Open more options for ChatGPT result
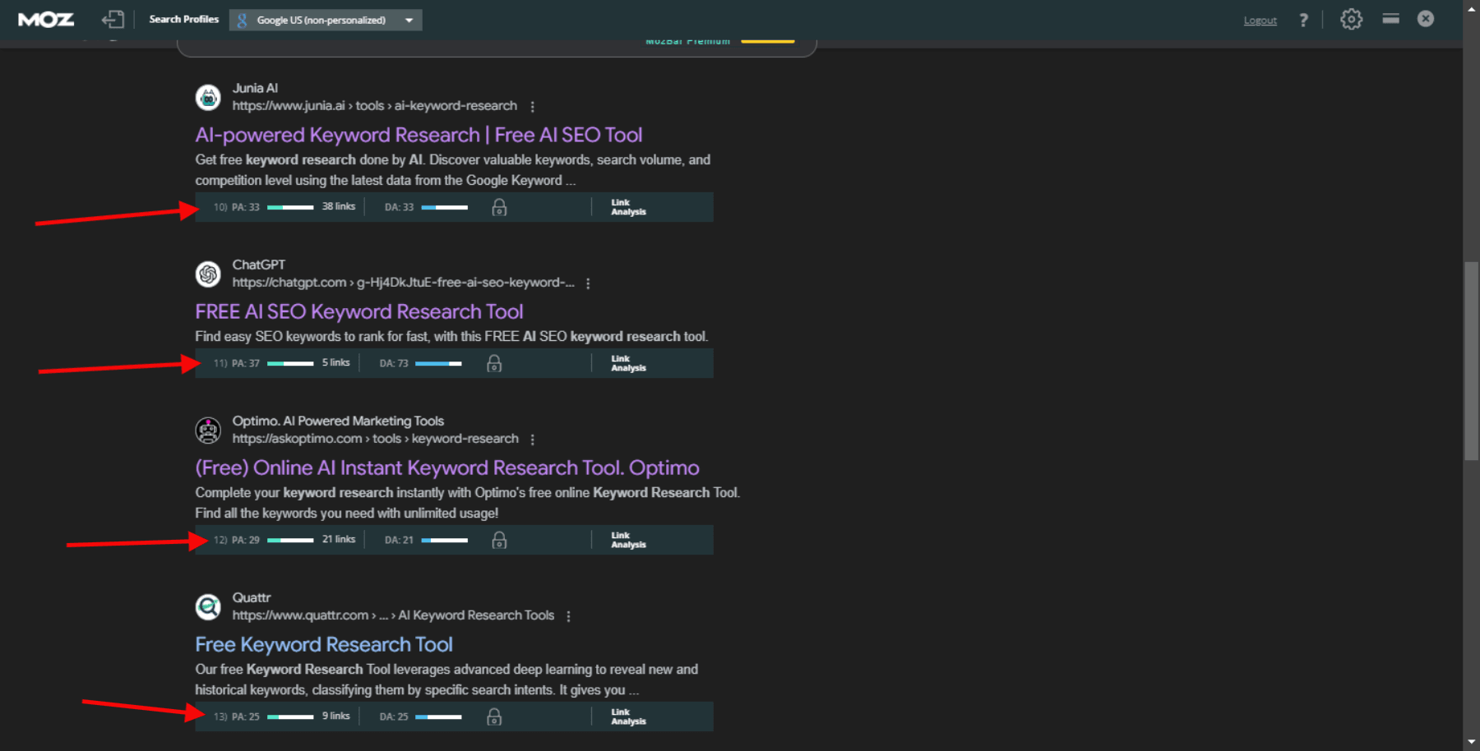This screenshot has width=1480, height=751. tap(588, 283)
